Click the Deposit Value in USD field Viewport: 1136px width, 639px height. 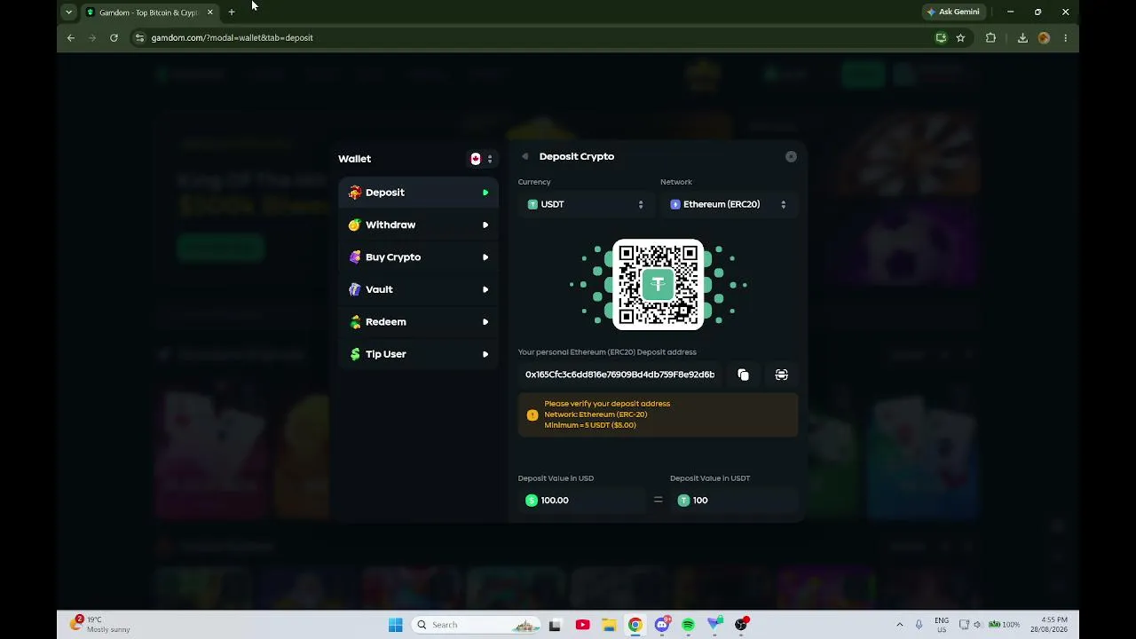pos(581,501)
